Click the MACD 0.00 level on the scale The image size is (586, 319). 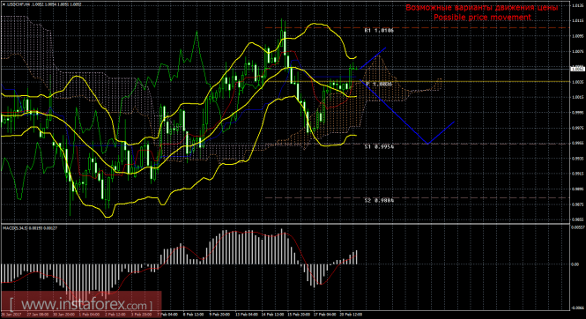click(x=575, y=264)
